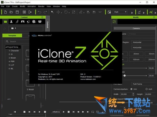Open the Actor category in Content
Screen dimensions: 157x117
11,22
